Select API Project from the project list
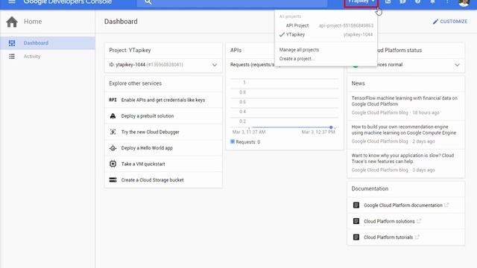Image resolution: width=477 pixels, height=268 pixels. point(326,25)
